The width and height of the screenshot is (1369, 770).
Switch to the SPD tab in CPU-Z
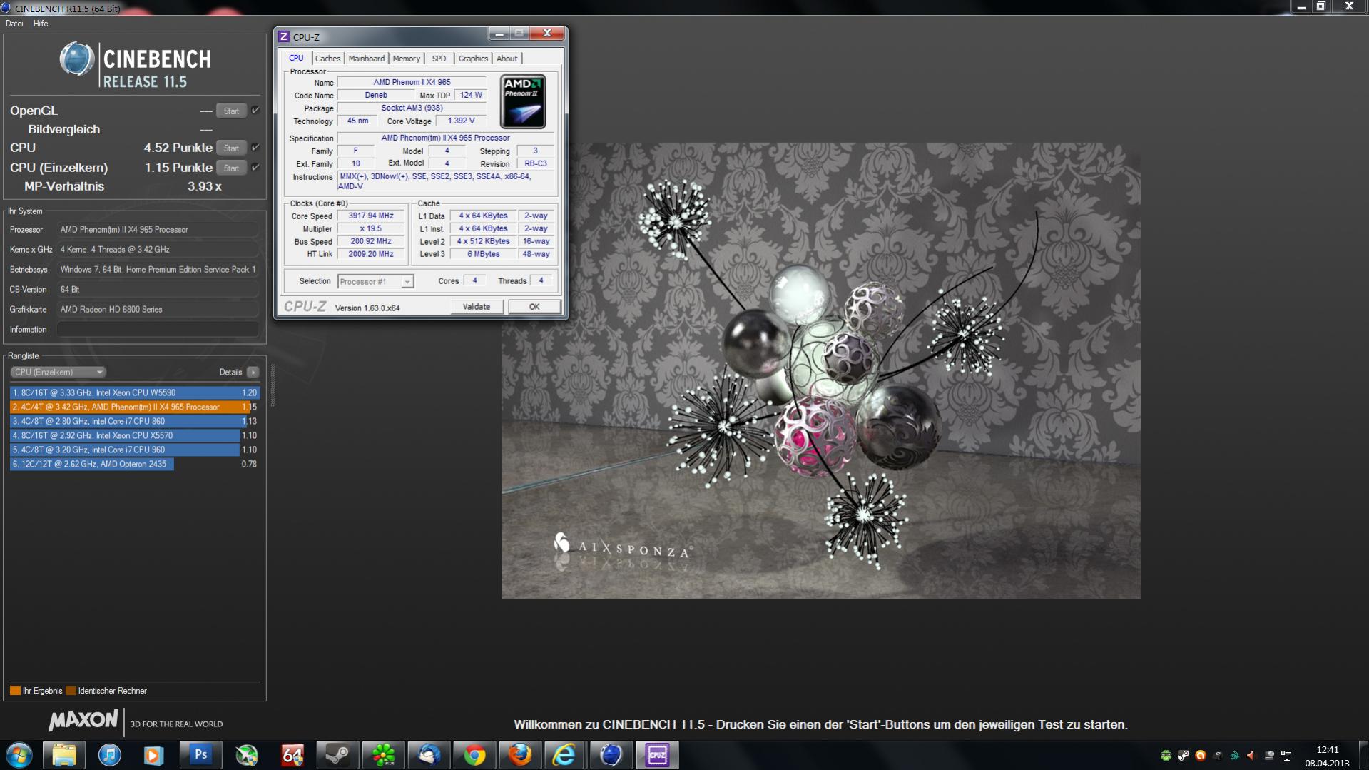point(439,59)
